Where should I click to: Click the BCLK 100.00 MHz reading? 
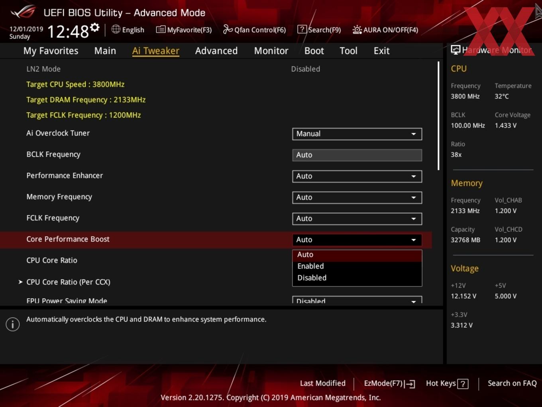tap(468, 125)
